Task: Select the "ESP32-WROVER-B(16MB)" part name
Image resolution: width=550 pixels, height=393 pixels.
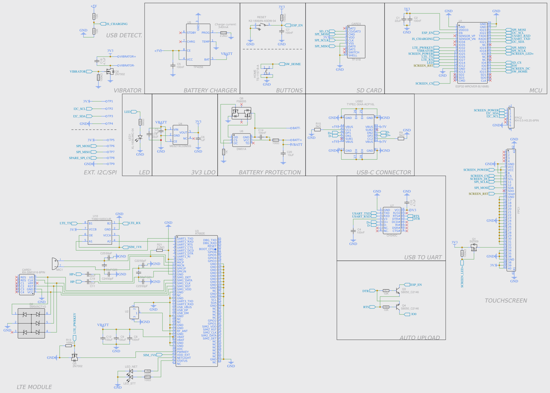Action: tap(472, 86)
